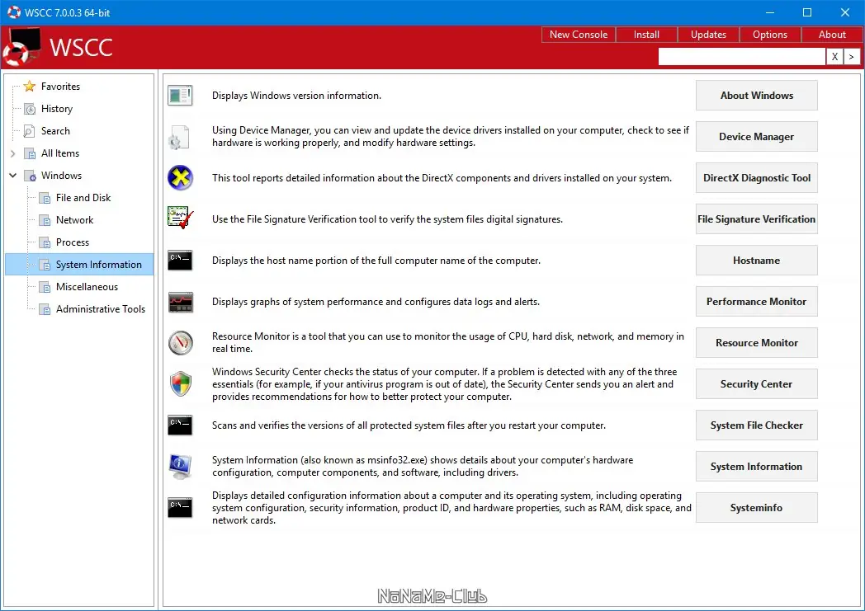Select File and Disk category

point(83,198)
